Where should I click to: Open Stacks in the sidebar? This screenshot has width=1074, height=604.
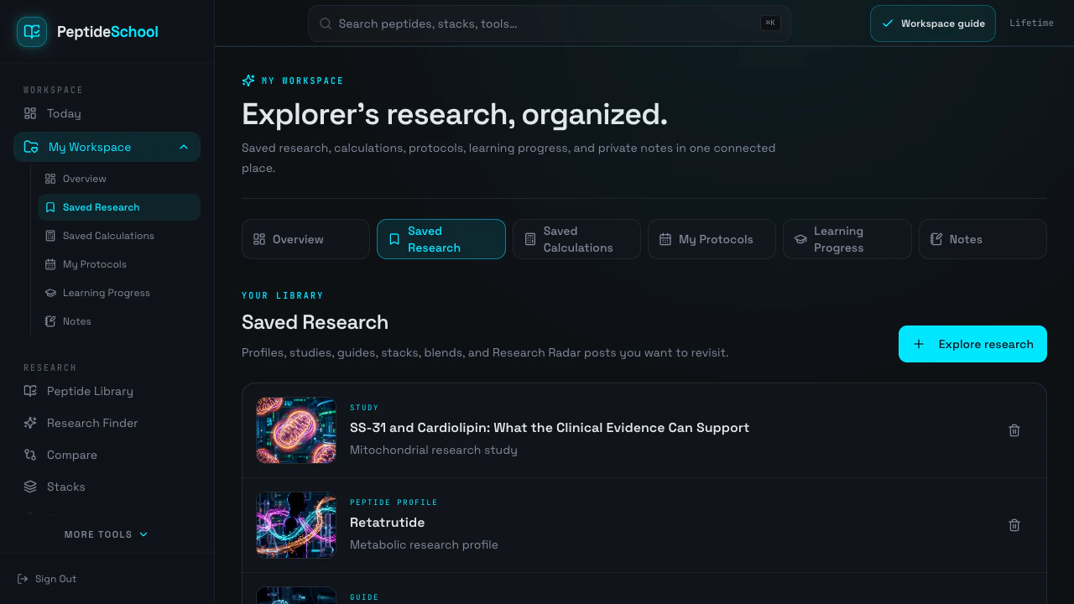point(107,487)
